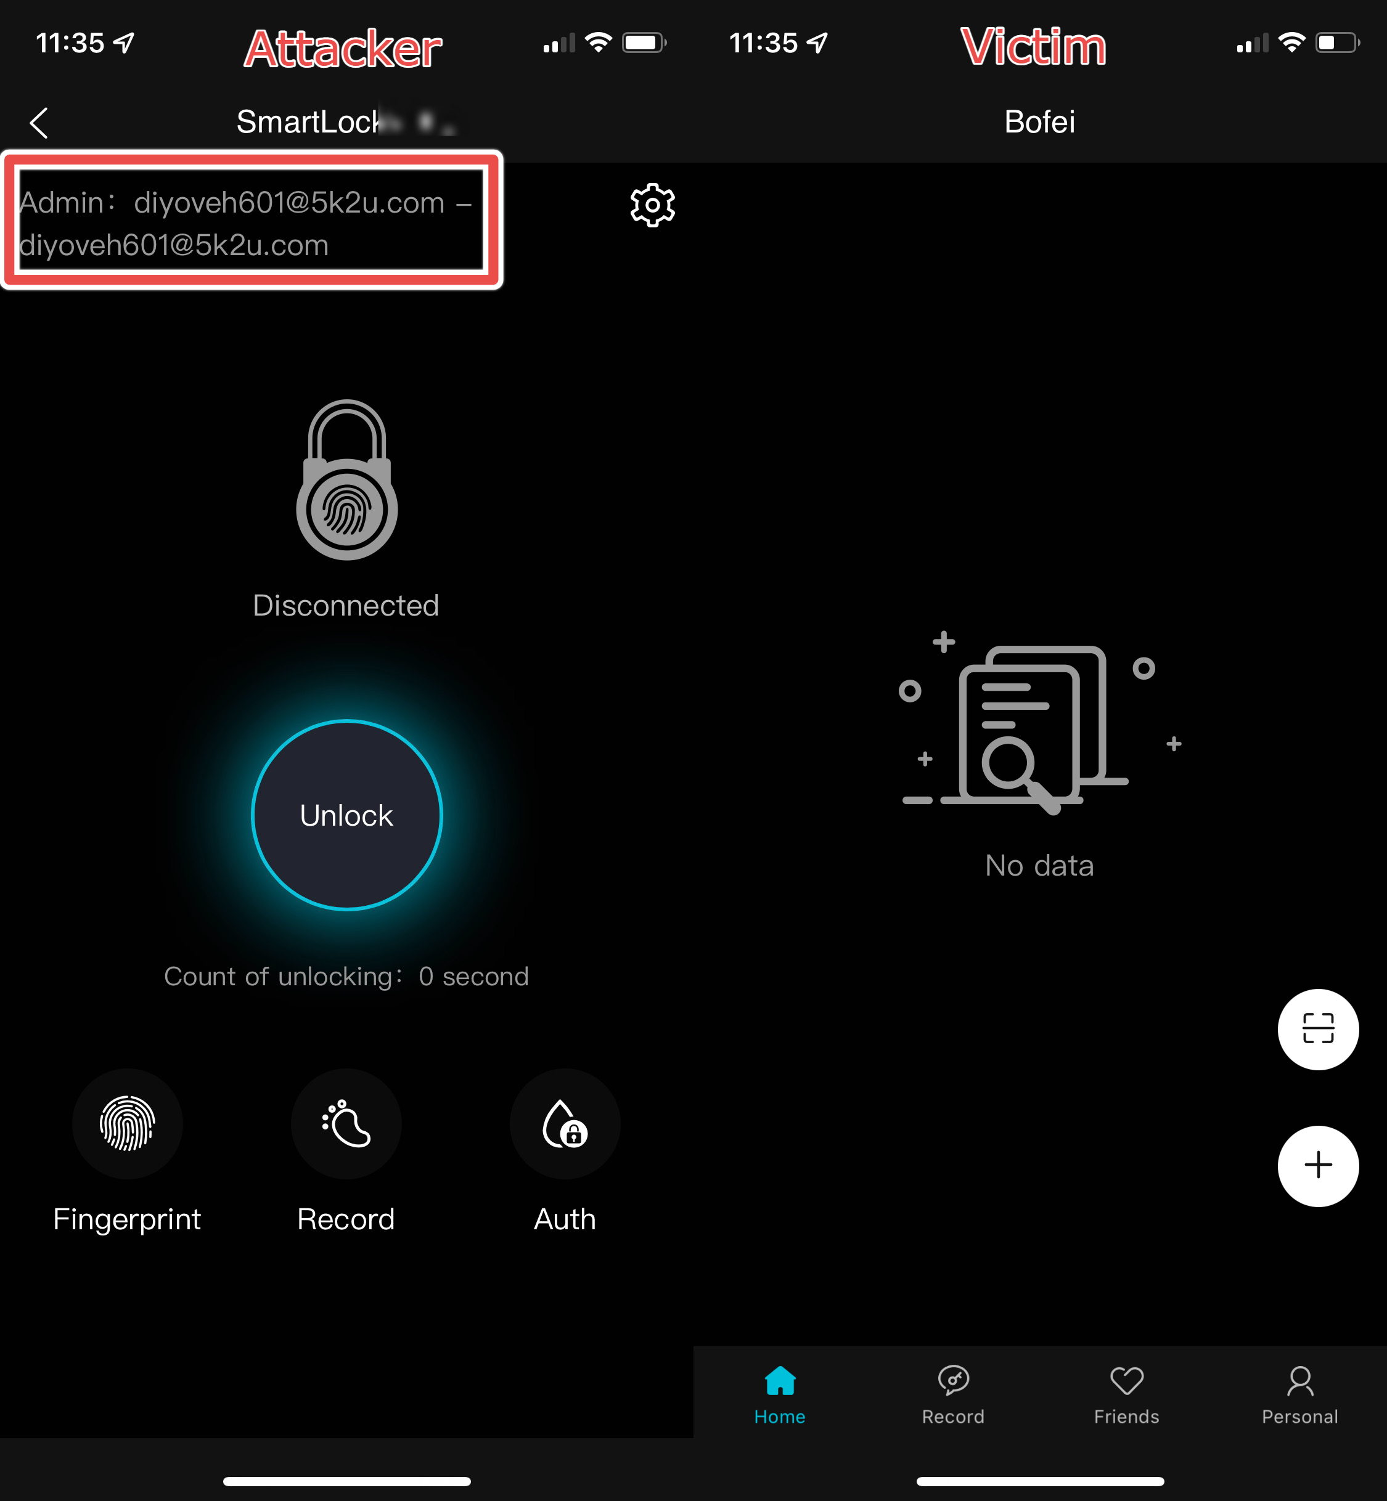Open the Auth authorization icon

(565, 1123)
